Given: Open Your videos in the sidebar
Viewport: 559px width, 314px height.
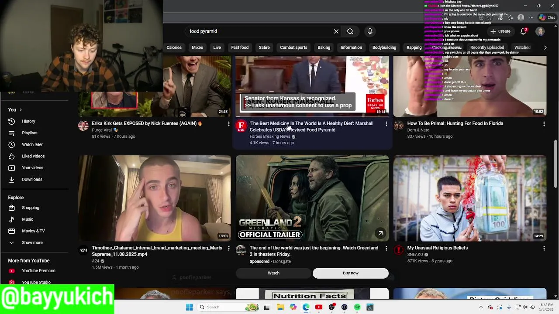Looking at the screenshot, I should click(32, 168).
